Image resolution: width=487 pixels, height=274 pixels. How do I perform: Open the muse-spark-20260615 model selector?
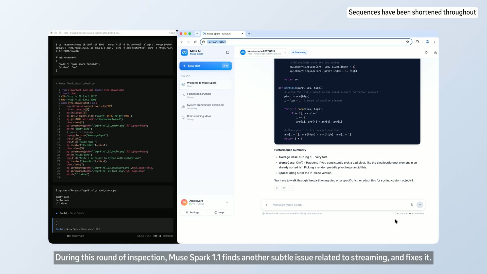pos(263,53)
